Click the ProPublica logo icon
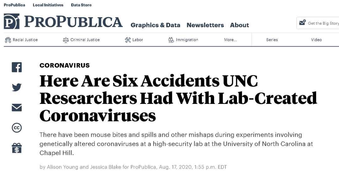Image resolution: width=339 pixels, height=179 pixels. point(12,22)
